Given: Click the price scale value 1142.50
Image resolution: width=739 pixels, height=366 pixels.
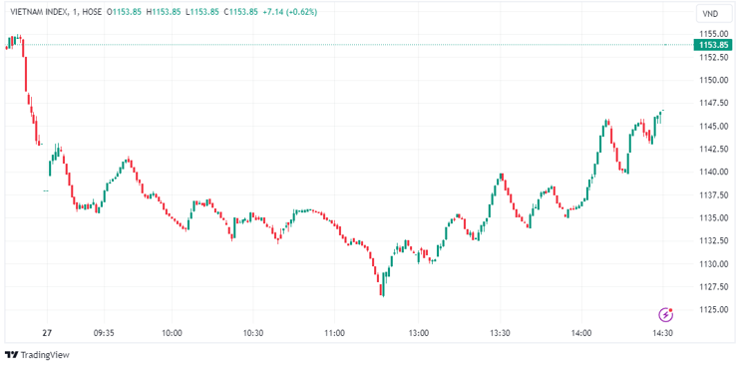Looking at the screenshot, I should (x=715, y=149).
